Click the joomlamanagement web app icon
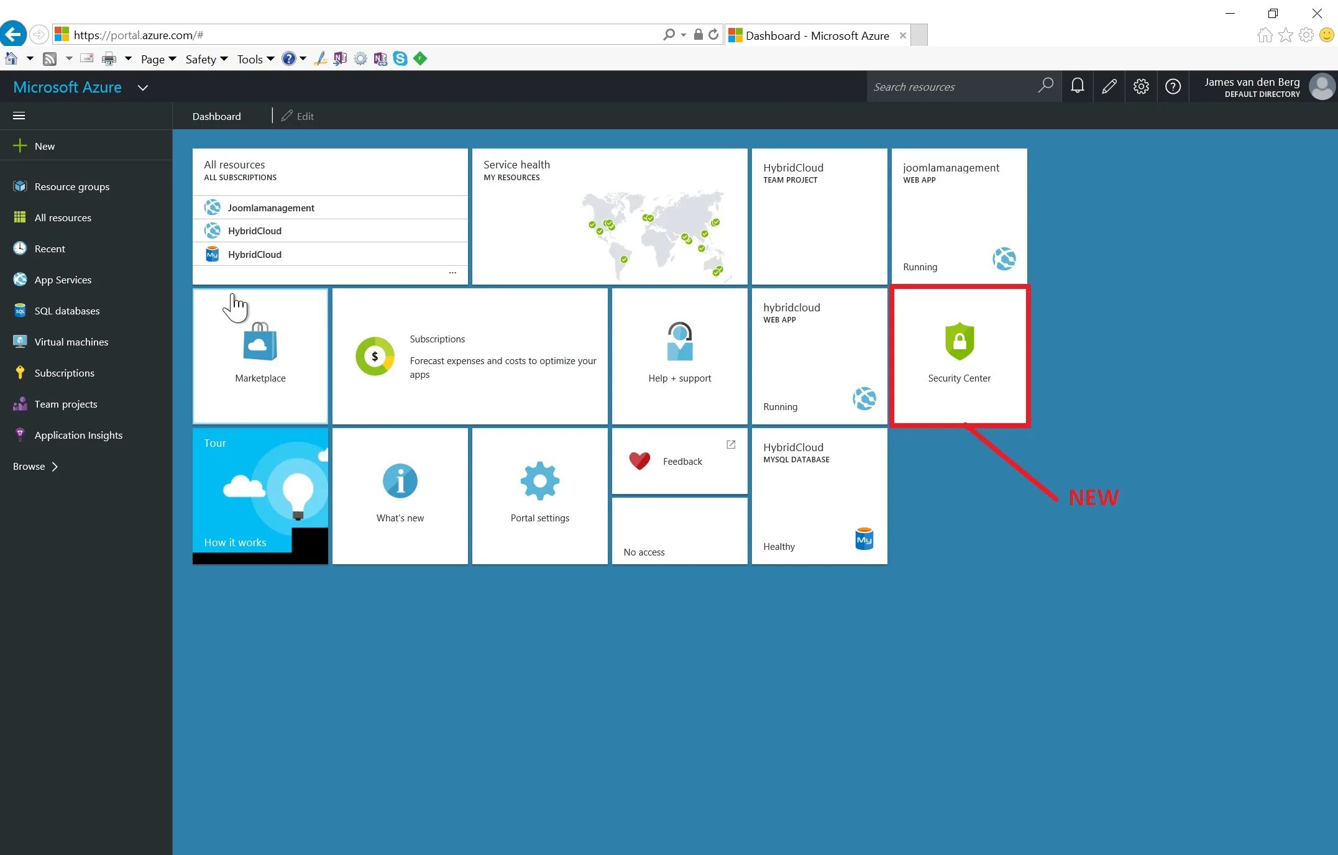The width and height of the screenshot is (1338, 855). (1004, 257)
